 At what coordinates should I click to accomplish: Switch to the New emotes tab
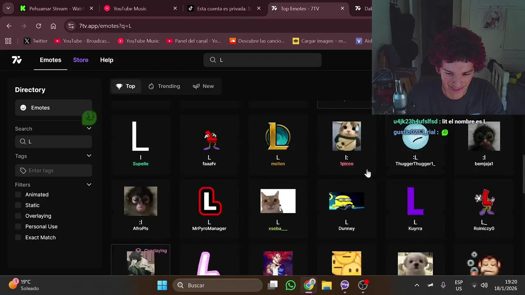[203, 86]
